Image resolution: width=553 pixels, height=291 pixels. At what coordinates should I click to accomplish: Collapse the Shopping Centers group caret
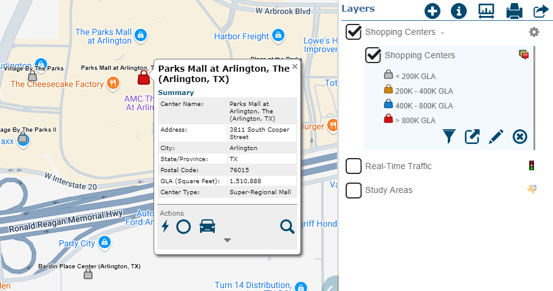(x=442, y=32)
